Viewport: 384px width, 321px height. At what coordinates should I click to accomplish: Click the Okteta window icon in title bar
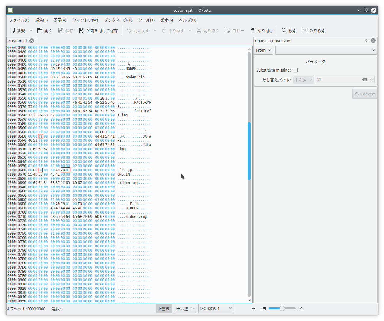tap(10, 10)
